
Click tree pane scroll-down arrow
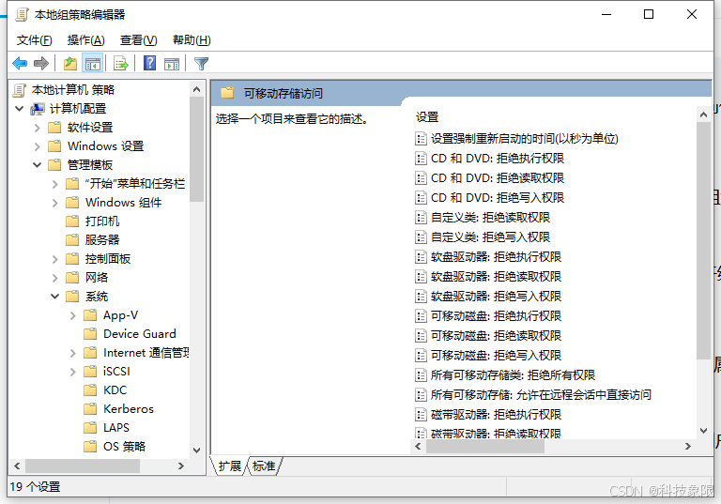tap(197, 451)
